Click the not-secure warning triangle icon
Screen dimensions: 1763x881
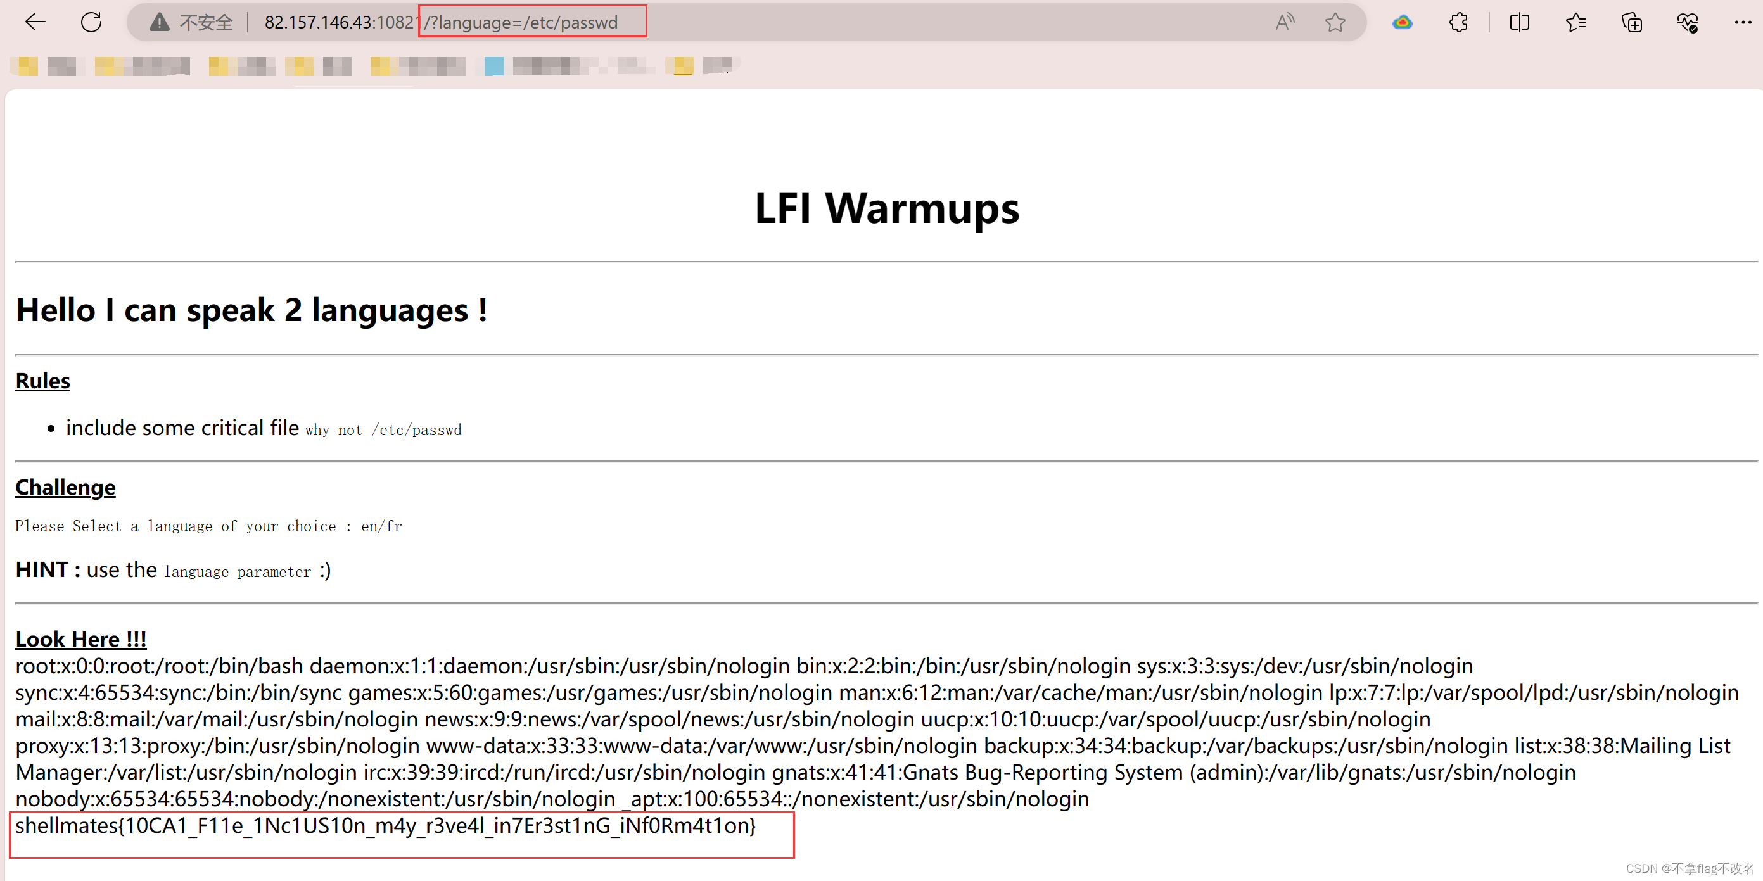(160, 23)
